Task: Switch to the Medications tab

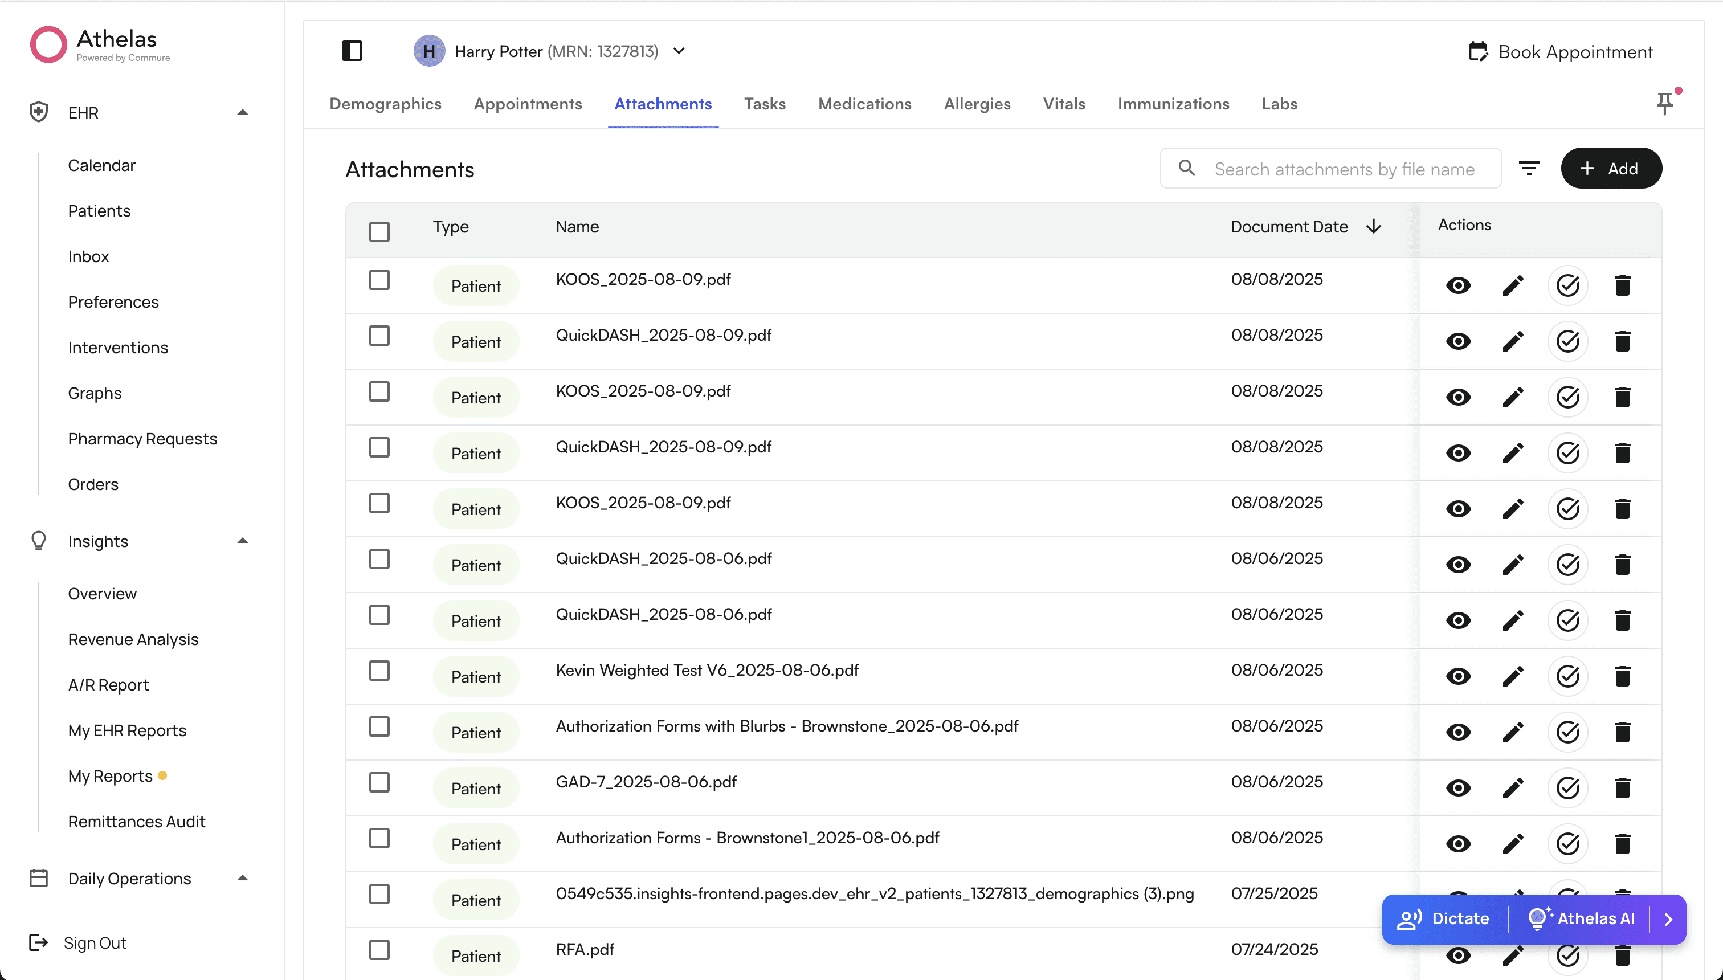Action: [x=864, y=104]
